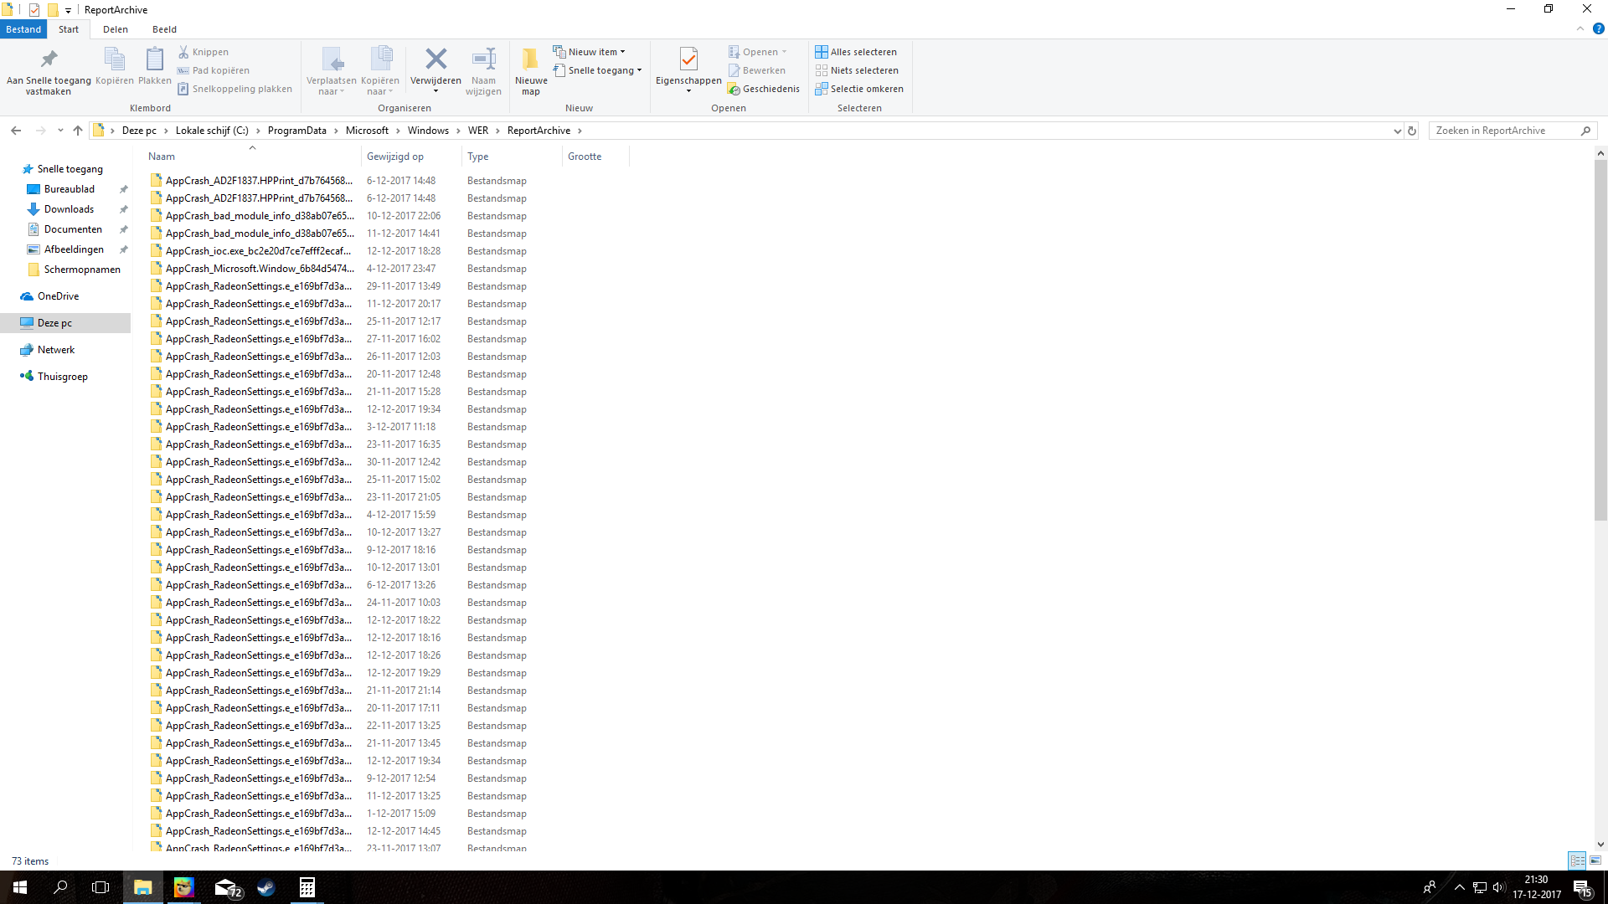Click the Alles selecteren icon
The width and height of the screenshot is (1608, 904).
(x=822, y=52)
